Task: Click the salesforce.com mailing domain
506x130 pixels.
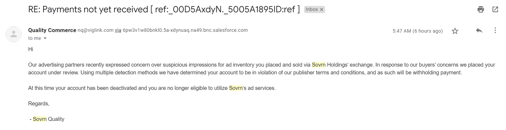Action: click(185, 30)
